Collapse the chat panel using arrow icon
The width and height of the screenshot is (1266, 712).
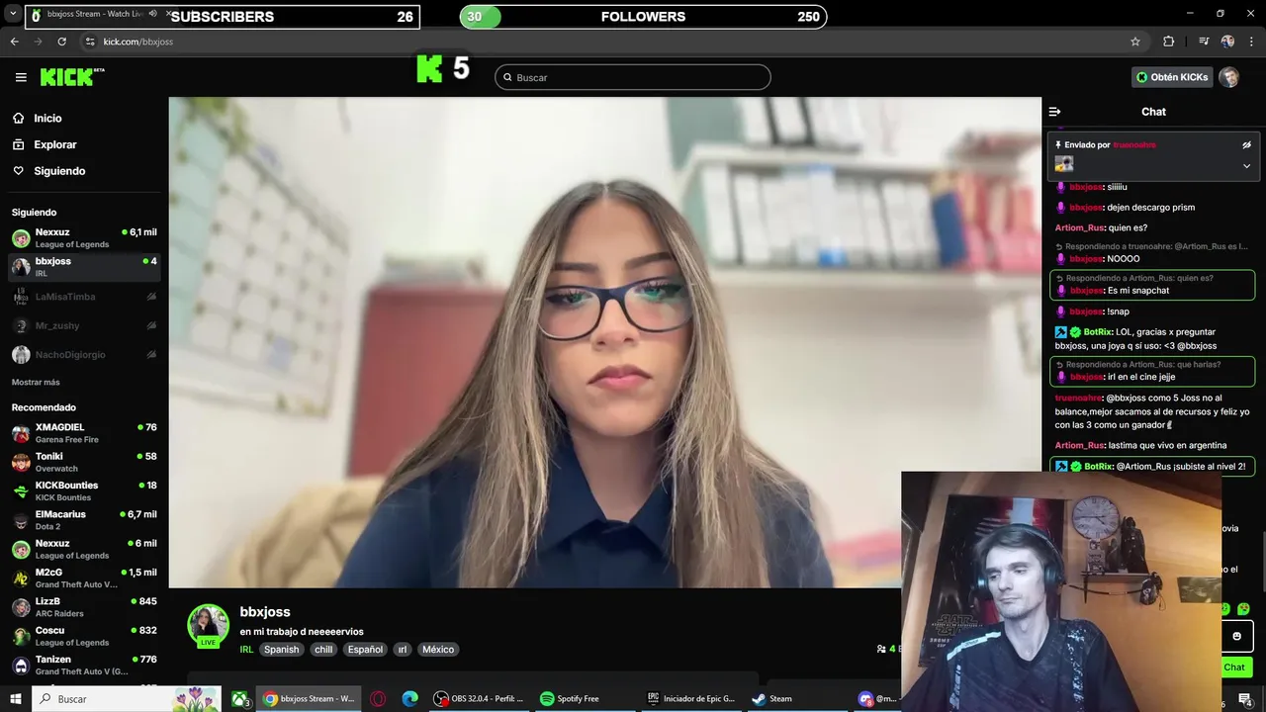(1054, 112)
